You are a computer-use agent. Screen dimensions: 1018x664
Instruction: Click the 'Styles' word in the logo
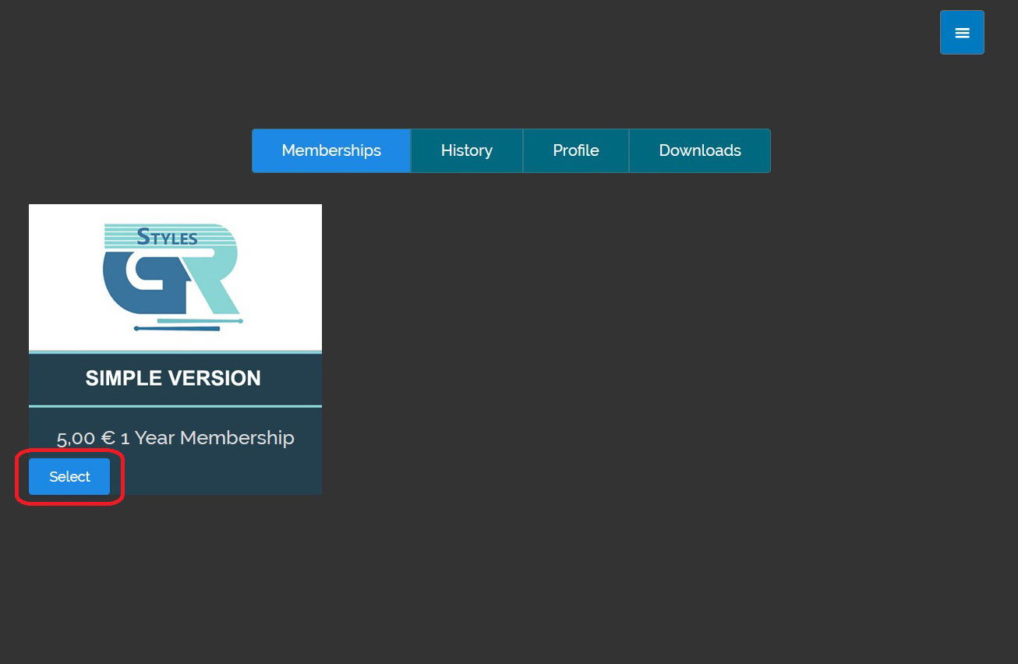click(167, 237)
